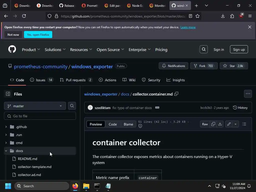The image size is (256, 192).
Task: Open the Wiki tab
Action: click(129, 80)
